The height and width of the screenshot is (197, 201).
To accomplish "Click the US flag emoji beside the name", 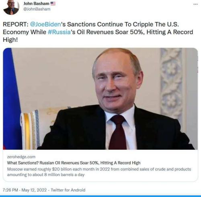I will [53, 4].
